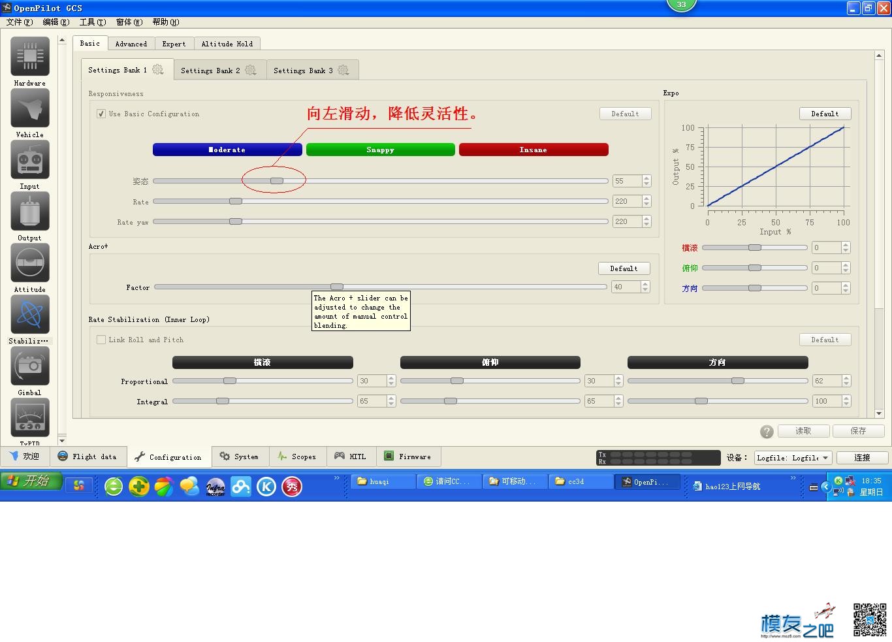Open the Firmware tab
This screenshot has height=642, width=892.
click(x=408, y=457)
